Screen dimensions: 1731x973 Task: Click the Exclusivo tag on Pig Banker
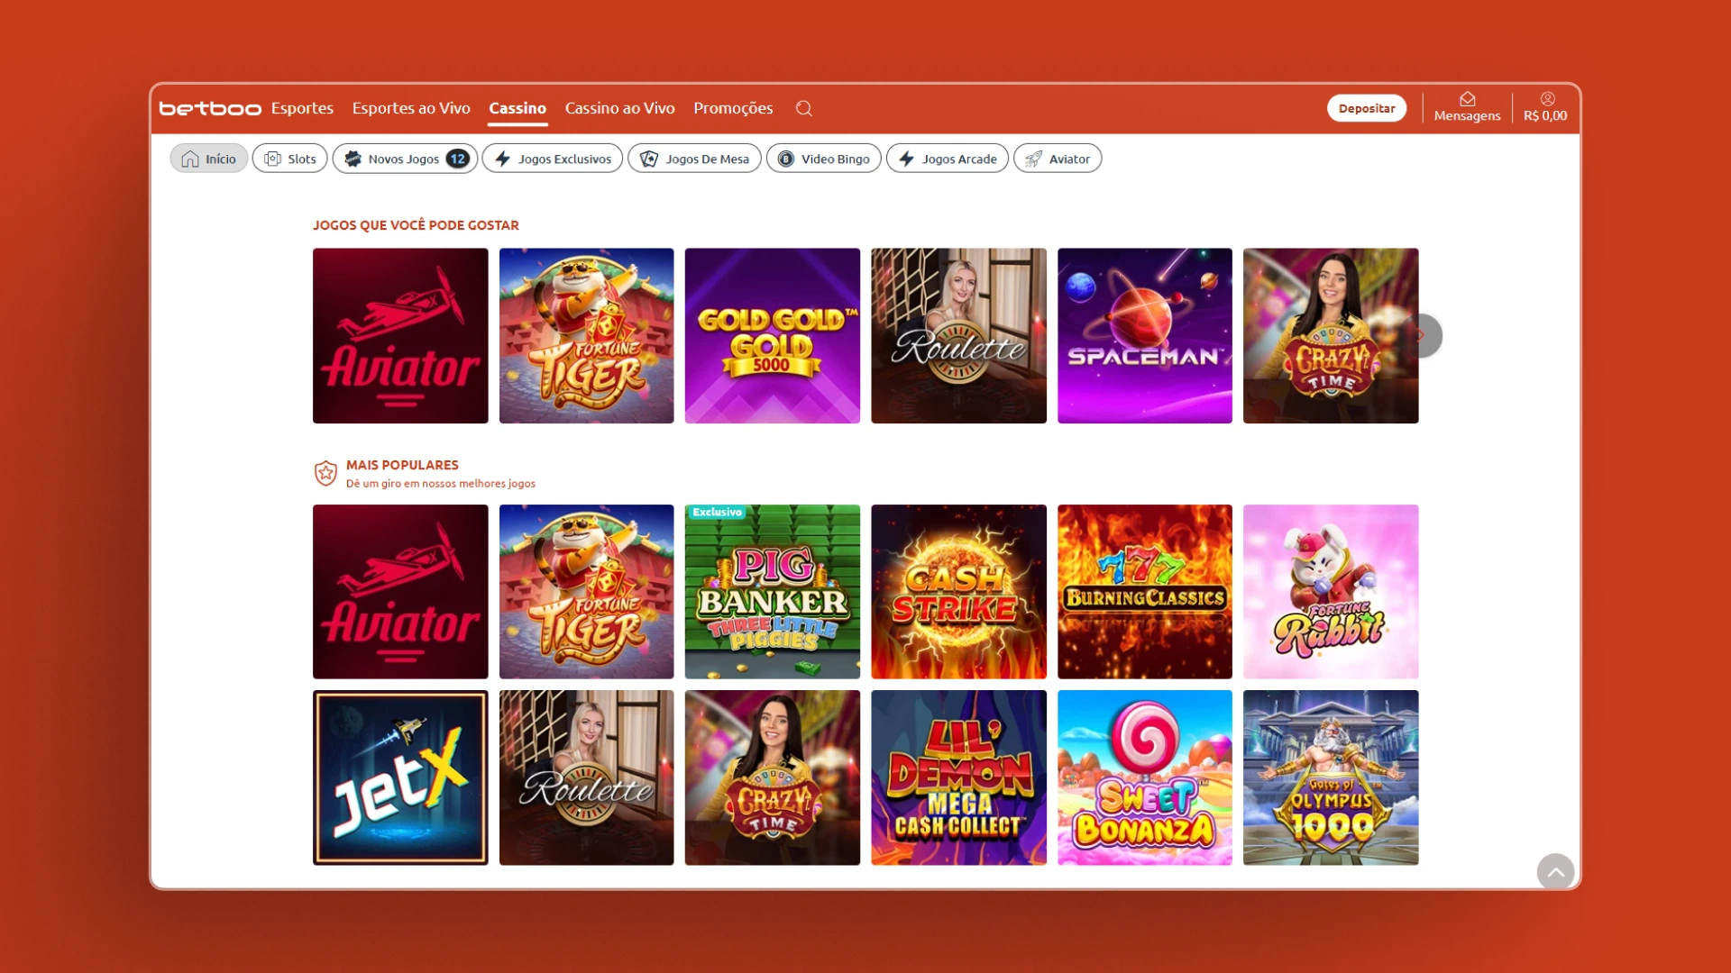[717, 512]
